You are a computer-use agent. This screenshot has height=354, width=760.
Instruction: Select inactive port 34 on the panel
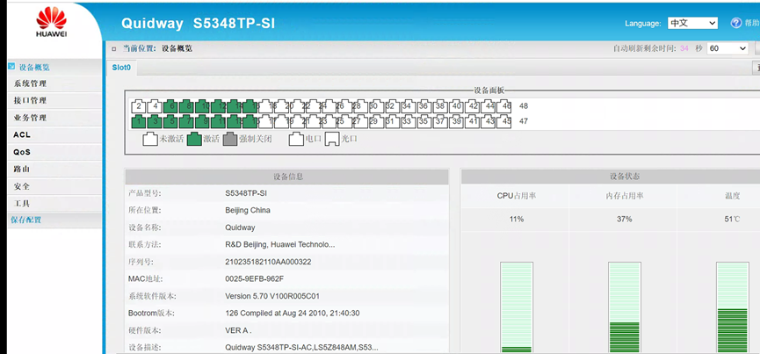(x=408, y=106)
